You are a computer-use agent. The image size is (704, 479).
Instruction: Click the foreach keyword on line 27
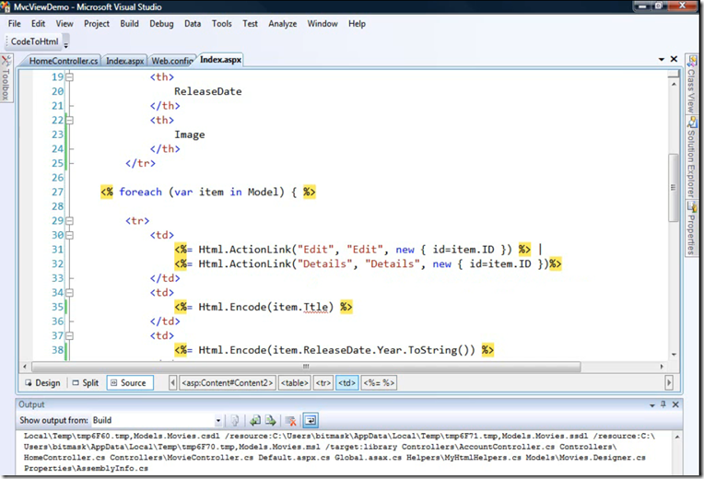pos(141,193)
